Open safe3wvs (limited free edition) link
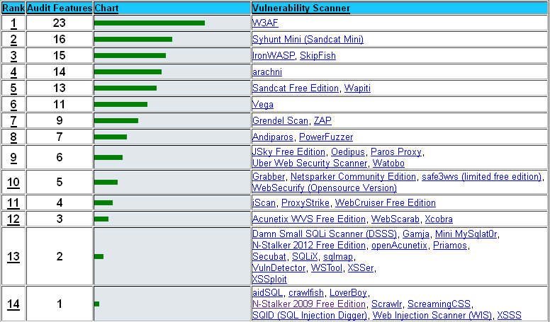This screenshot has width=550, height=322. coord(481,177)
